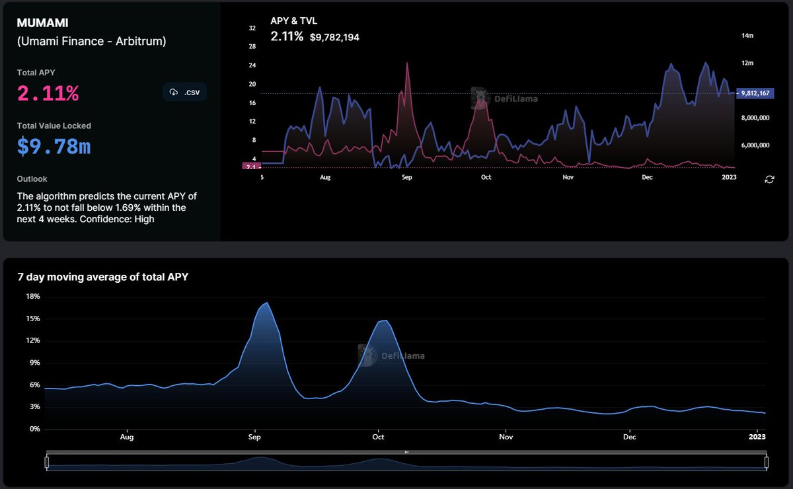Image resolution: width=793 pixels, height=489 pixels.
Task: Click the 18% label on the moving average axis
Action: point(33,297)
